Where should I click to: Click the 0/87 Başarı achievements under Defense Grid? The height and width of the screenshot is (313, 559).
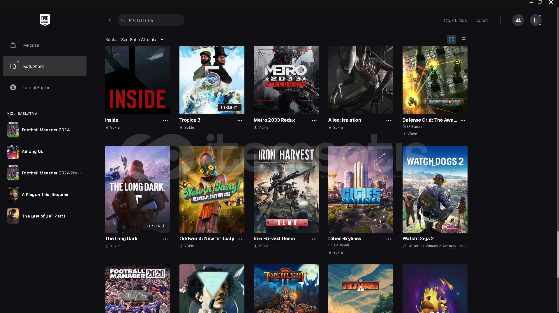[x=412, y=127]
